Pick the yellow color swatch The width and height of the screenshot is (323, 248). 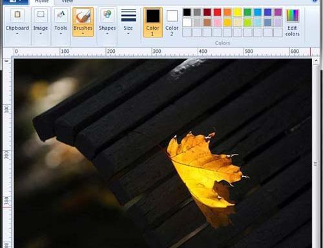(x=238, y=12)
